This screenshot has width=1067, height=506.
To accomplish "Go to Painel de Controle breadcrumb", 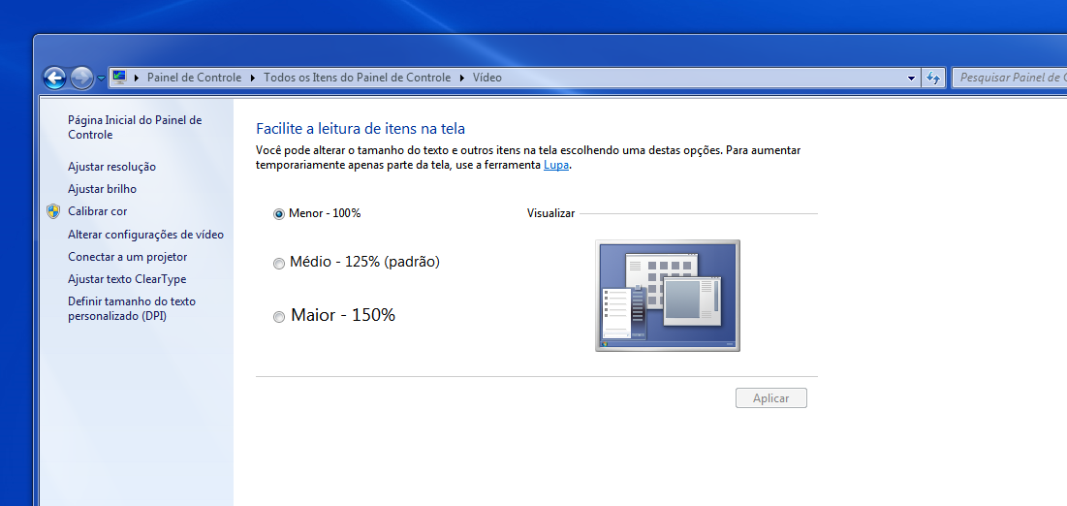I will click(x=194, y=78).
